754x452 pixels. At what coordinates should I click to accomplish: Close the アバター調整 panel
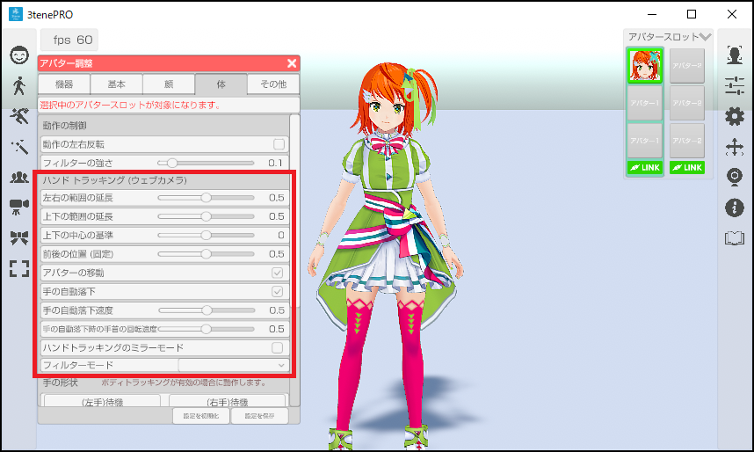[292, 63]
